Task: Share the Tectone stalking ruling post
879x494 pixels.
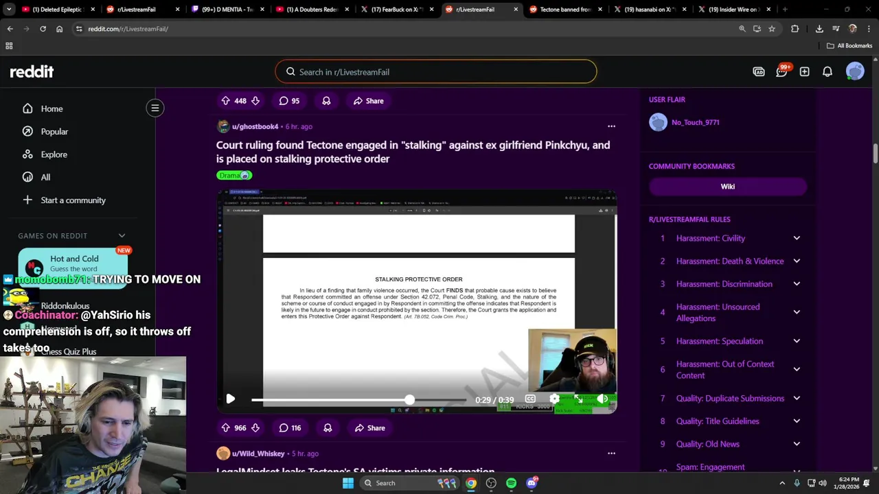Action: pos(369,428)
